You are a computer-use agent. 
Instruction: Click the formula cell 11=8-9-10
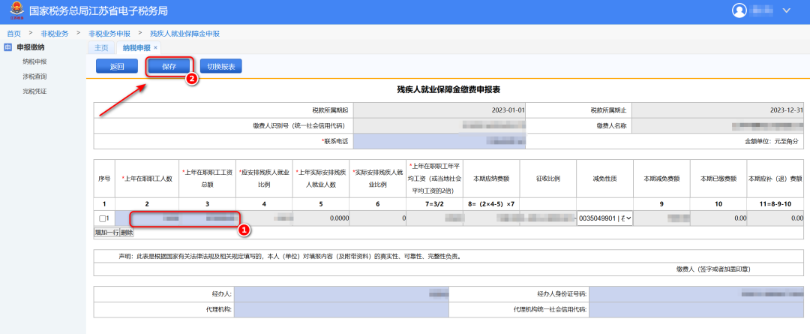point(775,204)
